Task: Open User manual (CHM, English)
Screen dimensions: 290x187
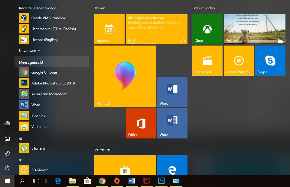Action: (52, 29)
